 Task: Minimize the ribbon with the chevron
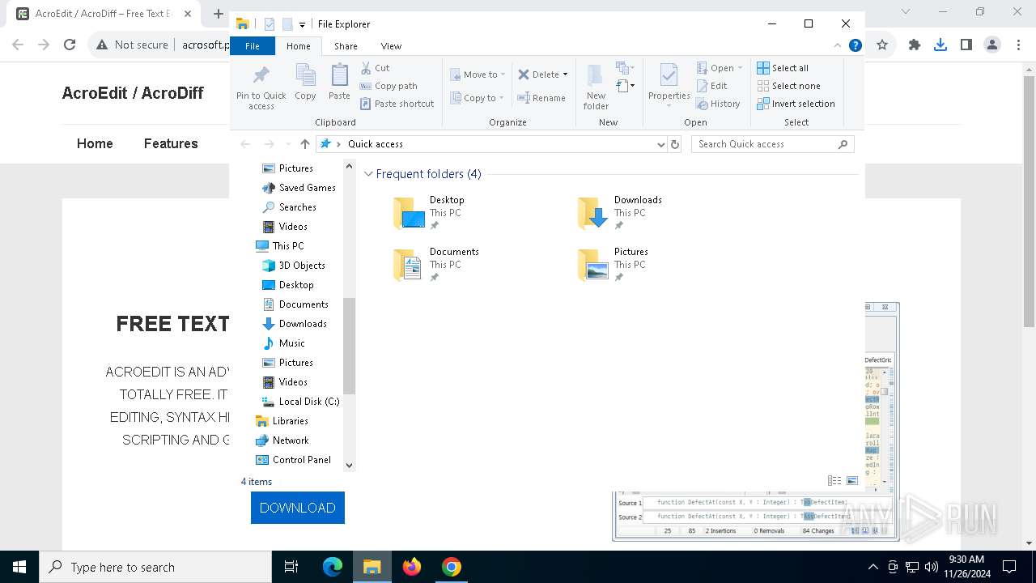[838, 46]
